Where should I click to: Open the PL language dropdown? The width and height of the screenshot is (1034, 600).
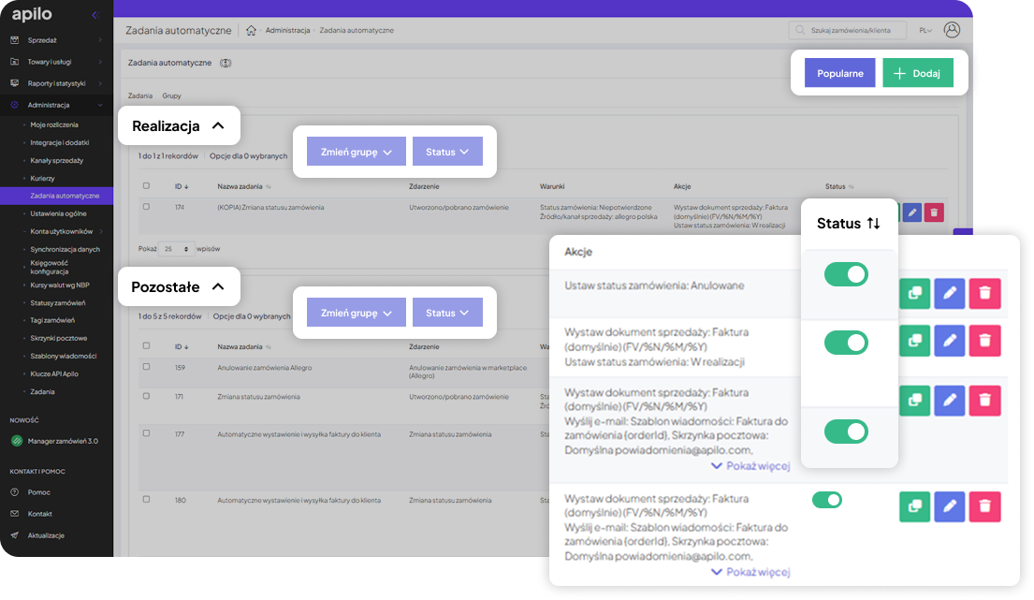point(925,30)
